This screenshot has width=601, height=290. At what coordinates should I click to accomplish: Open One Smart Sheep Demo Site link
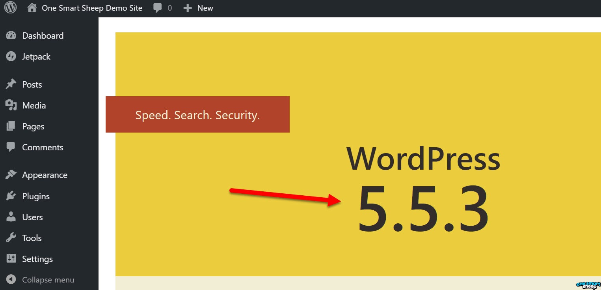click(92, 8)
